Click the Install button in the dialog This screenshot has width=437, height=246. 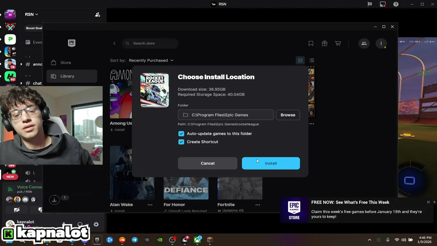pyautogui.click(x=271, y=163)
